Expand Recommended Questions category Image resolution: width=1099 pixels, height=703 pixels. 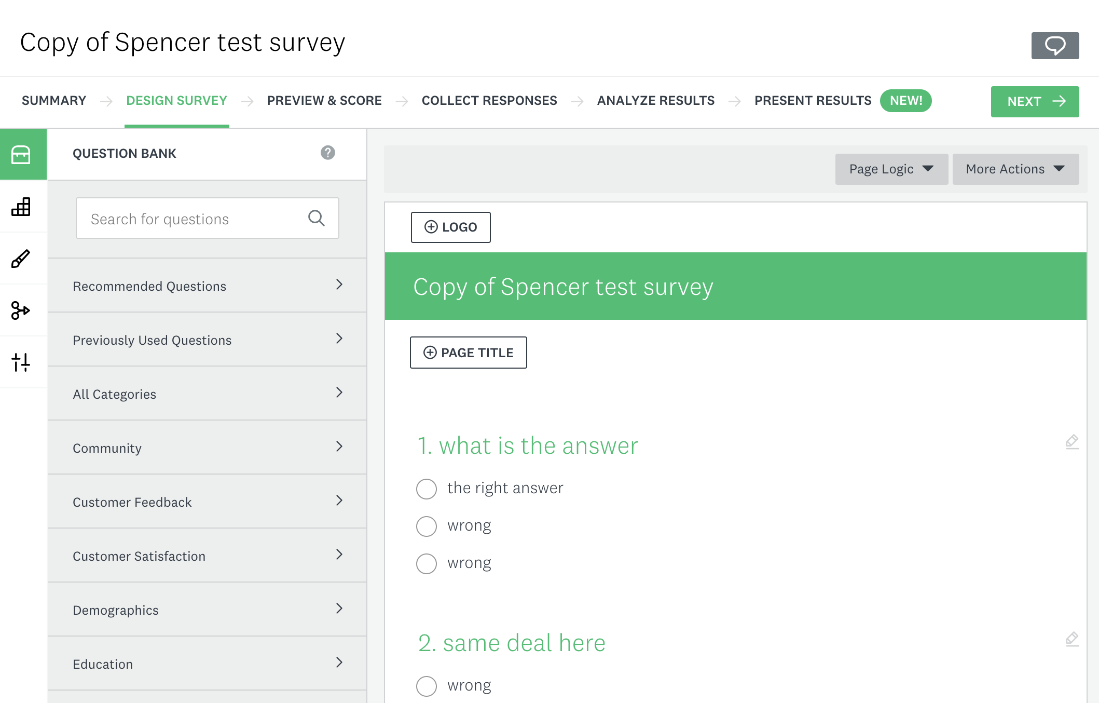point(207,286)
